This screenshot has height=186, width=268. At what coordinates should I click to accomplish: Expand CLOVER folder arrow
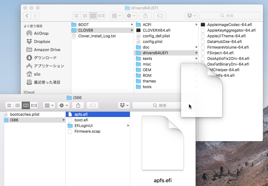click(x=132, y=30)
